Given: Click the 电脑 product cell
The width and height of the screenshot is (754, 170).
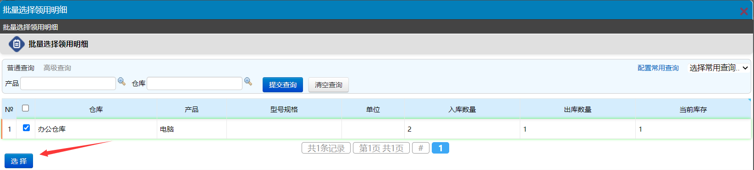Looking at the screenshot, I should pos(192,129).
